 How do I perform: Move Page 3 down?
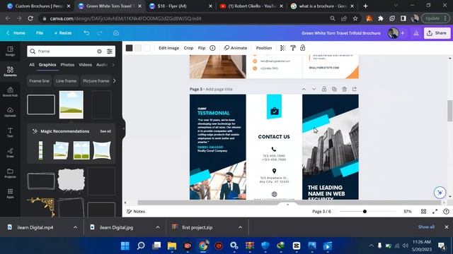[x=314, y=90]
